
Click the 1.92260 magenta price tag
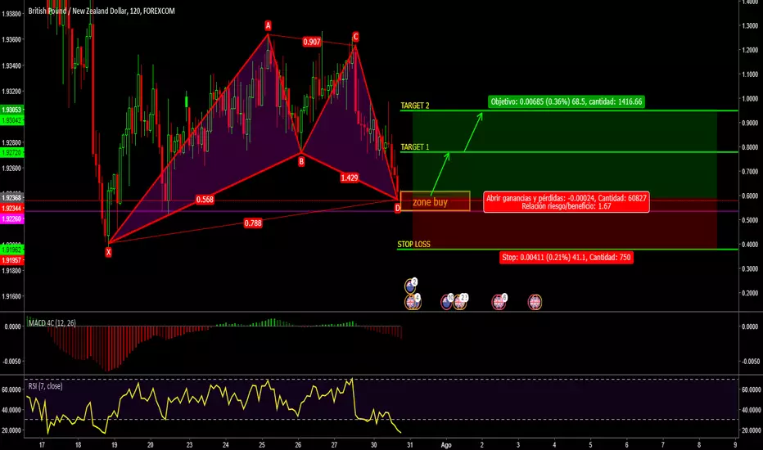[11, 219]
